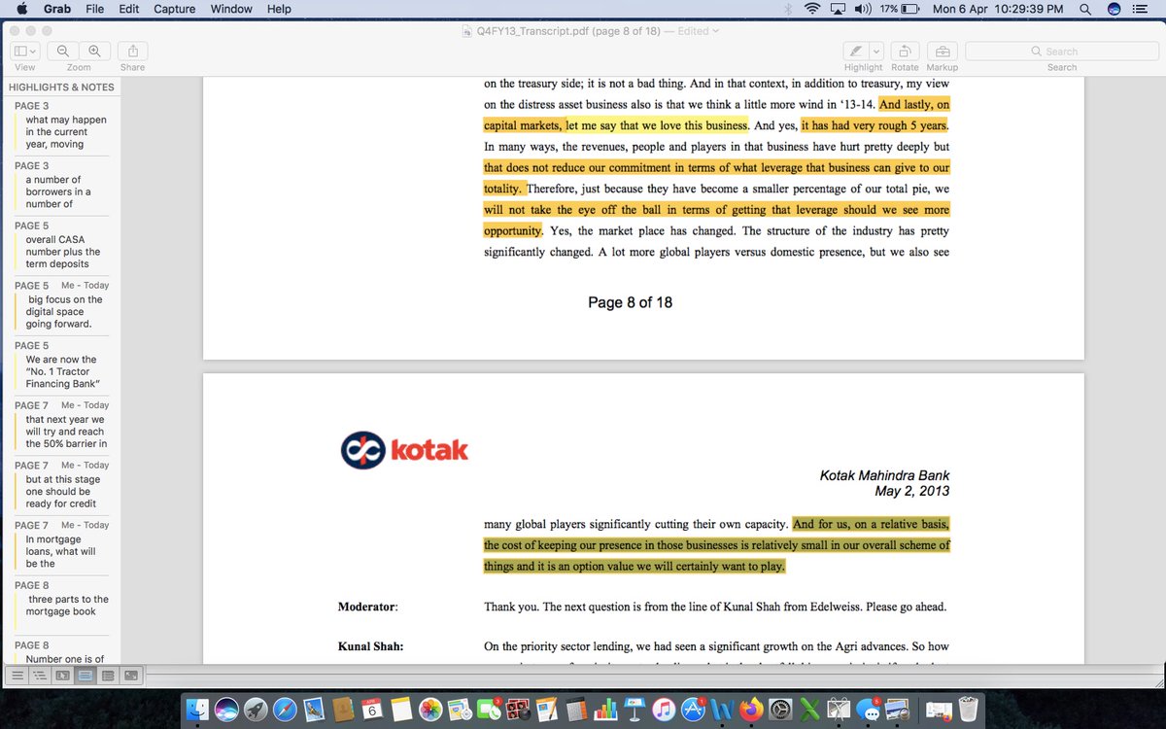Zoom out of the PDF page
This screenshot has height=729, width=1166.
click(x=63, y=52)
